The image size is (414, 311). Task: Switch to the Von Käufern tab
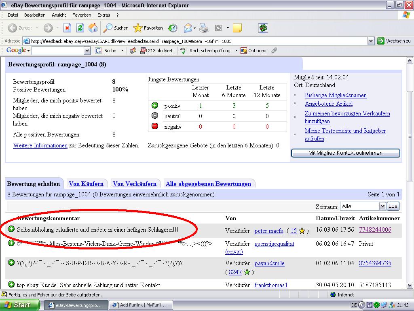click(86, 184)
